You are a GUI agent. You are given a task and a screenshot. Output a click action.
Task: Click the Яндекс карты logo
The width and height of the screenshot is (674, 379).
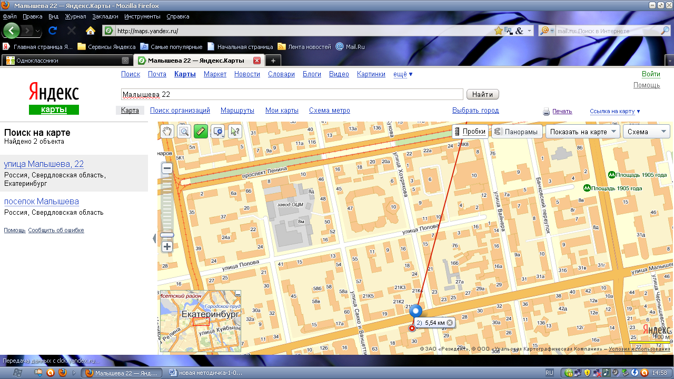54,98
